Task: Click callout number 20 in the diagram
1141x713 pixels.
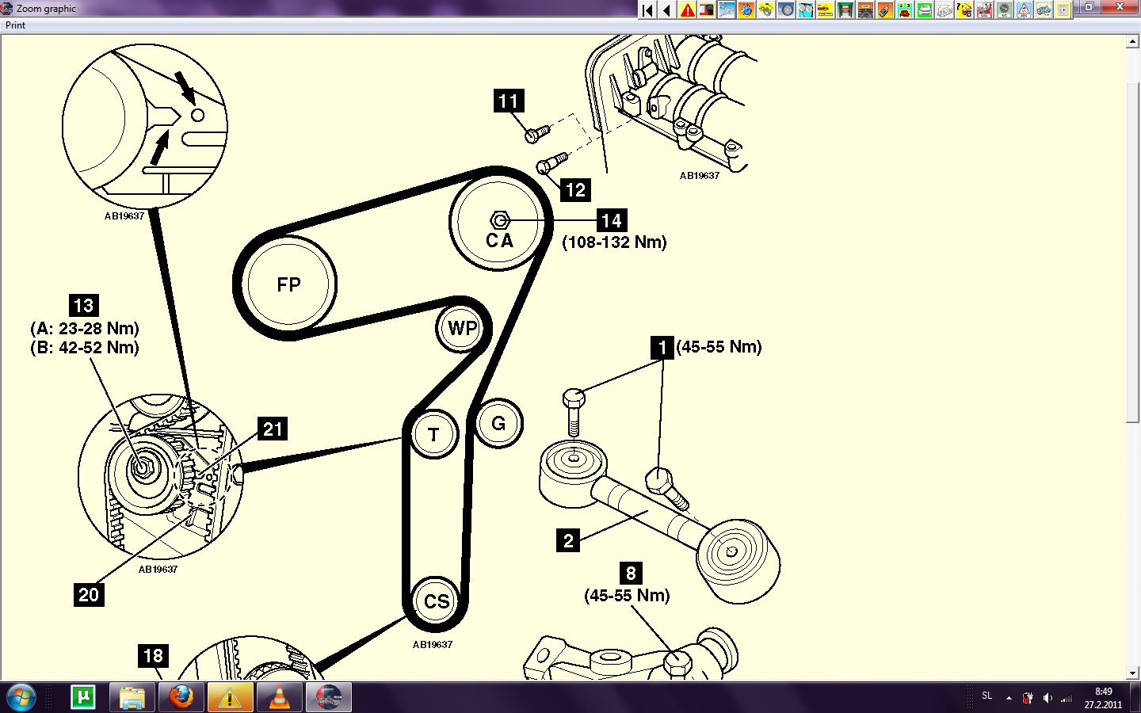Action: [89, 594]
